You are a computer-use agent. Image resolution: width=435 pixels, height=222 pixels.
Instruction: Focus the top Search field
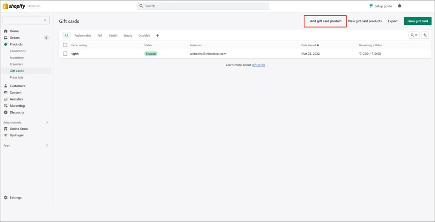203,6
